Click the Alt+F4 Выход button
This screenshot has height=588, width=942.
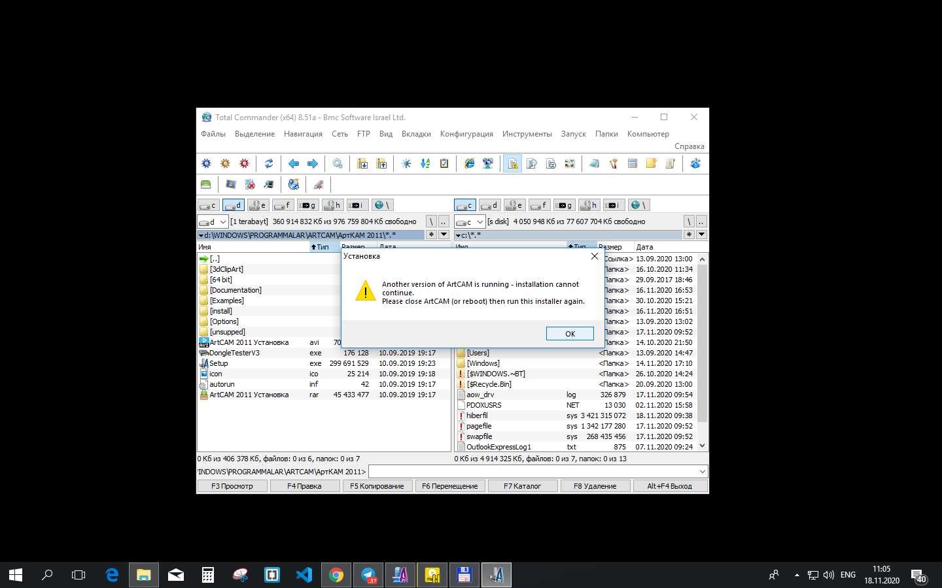pos(670,486)
